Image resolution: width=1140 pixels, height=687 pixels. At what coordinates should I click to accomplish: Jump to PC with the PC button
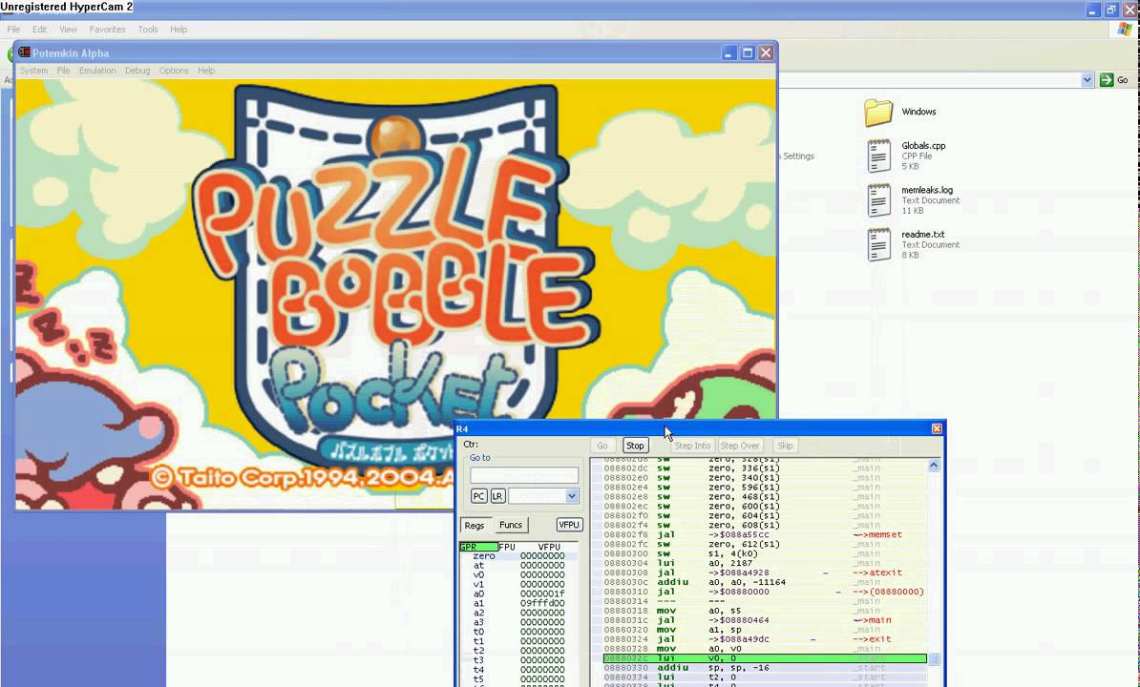(x=478, y=496)
